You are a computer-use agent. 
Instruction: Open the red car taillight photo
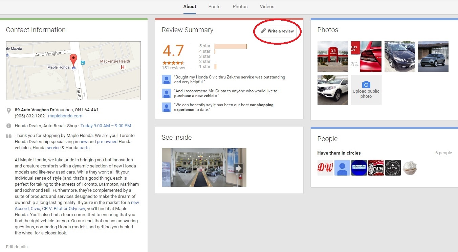pos(366,56)
